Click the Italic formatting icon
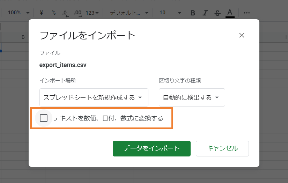Image resolution: width=288 pixels, height=183 pixels. pyautogui.click(x=205, y=13)
